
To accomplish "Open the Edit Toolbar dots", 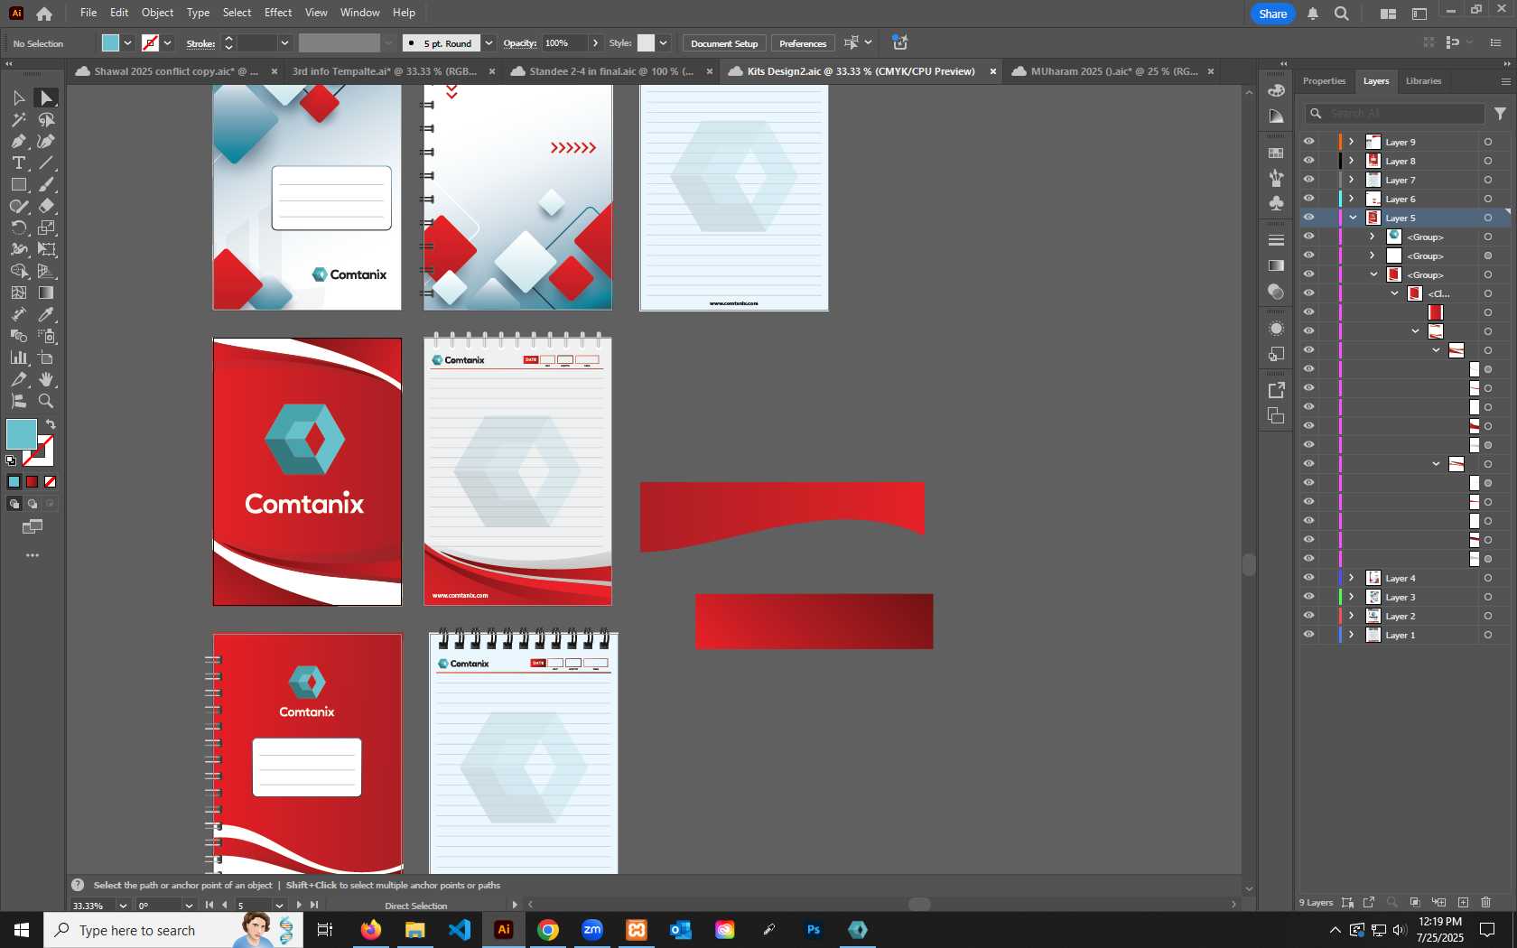I will pyautogui.click(x=33, y=555).
